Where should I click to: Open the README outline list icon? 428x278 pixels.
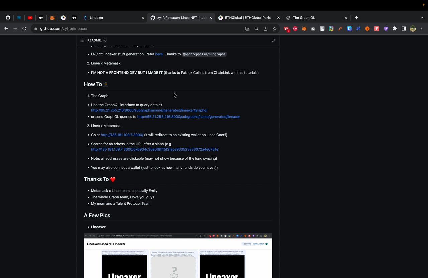click(x=82, y=40)
